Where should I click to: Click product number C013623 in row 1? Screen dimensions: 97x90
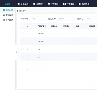41,33
